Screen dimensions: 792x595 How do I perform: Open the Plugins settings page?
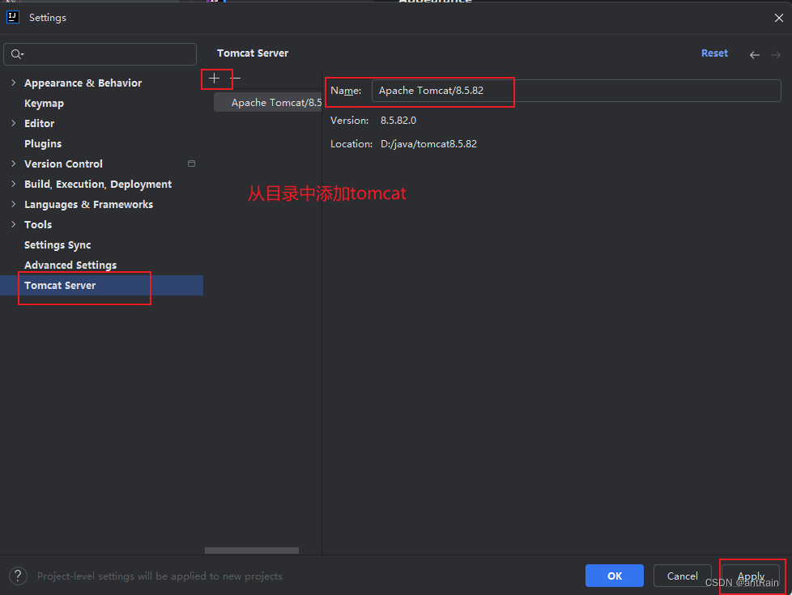pos(43,143)
